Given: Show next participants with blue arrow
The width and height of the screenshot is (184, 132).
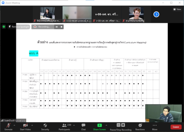Looking at the screenshot, I should tap(156, 15).
